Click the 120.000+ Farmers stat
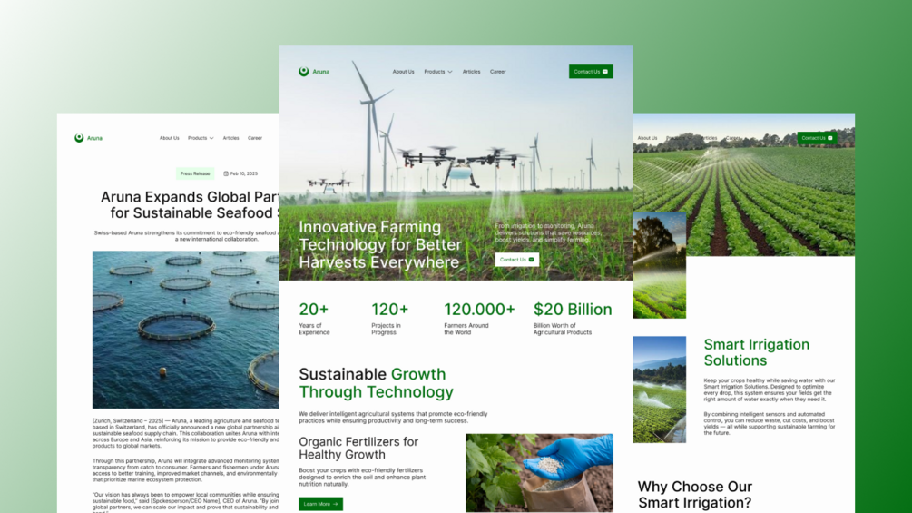This screenshot has width=912, height=513. pyautogui.click(x=479, y=318)
